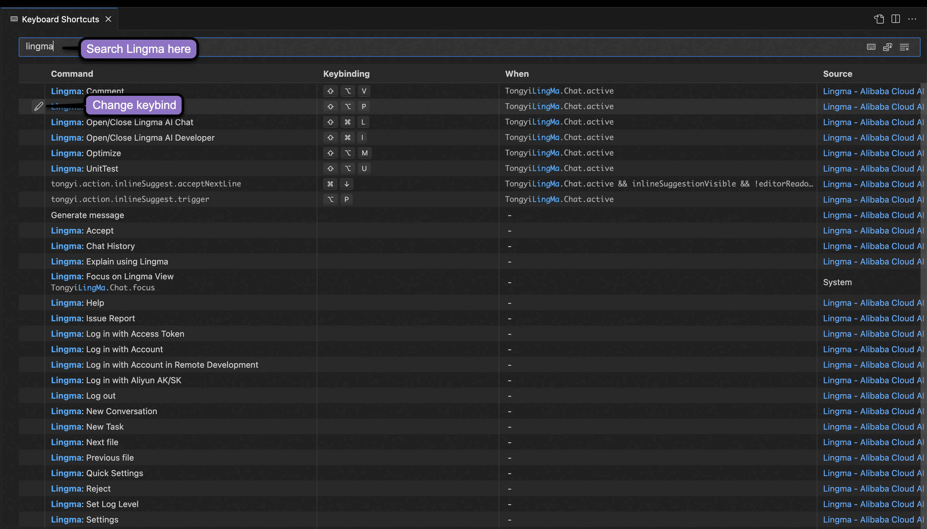The height and width of the screenshot is (529, 927).
Task: Click the Shift+Option+V keybinding for Comment
Action: (x=347, y=91)
